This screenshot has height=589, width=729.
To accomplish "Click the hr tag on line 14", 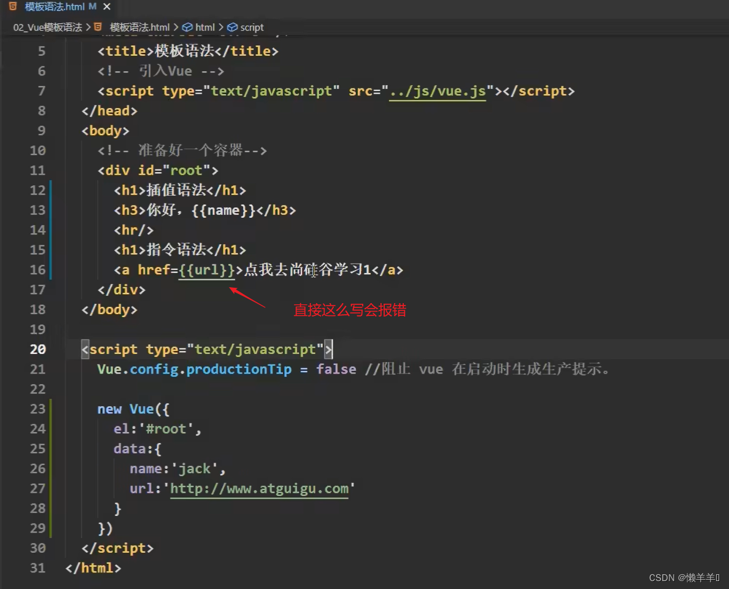I will 134,230.
